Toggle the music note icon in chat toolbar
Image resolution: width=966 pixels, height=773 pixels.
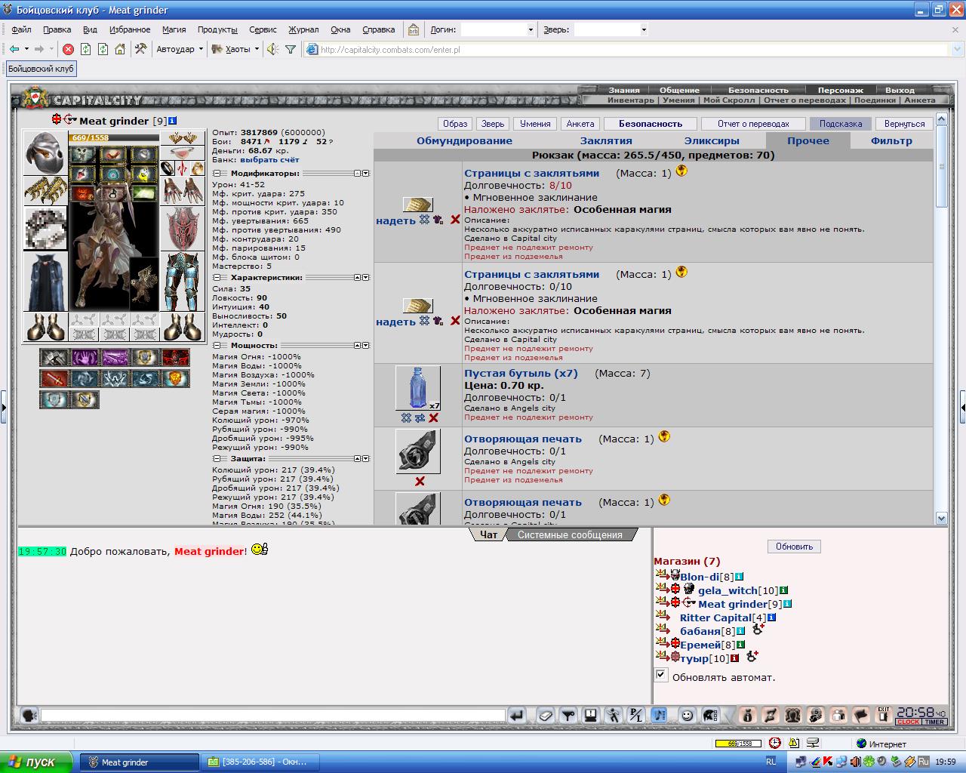659,715
